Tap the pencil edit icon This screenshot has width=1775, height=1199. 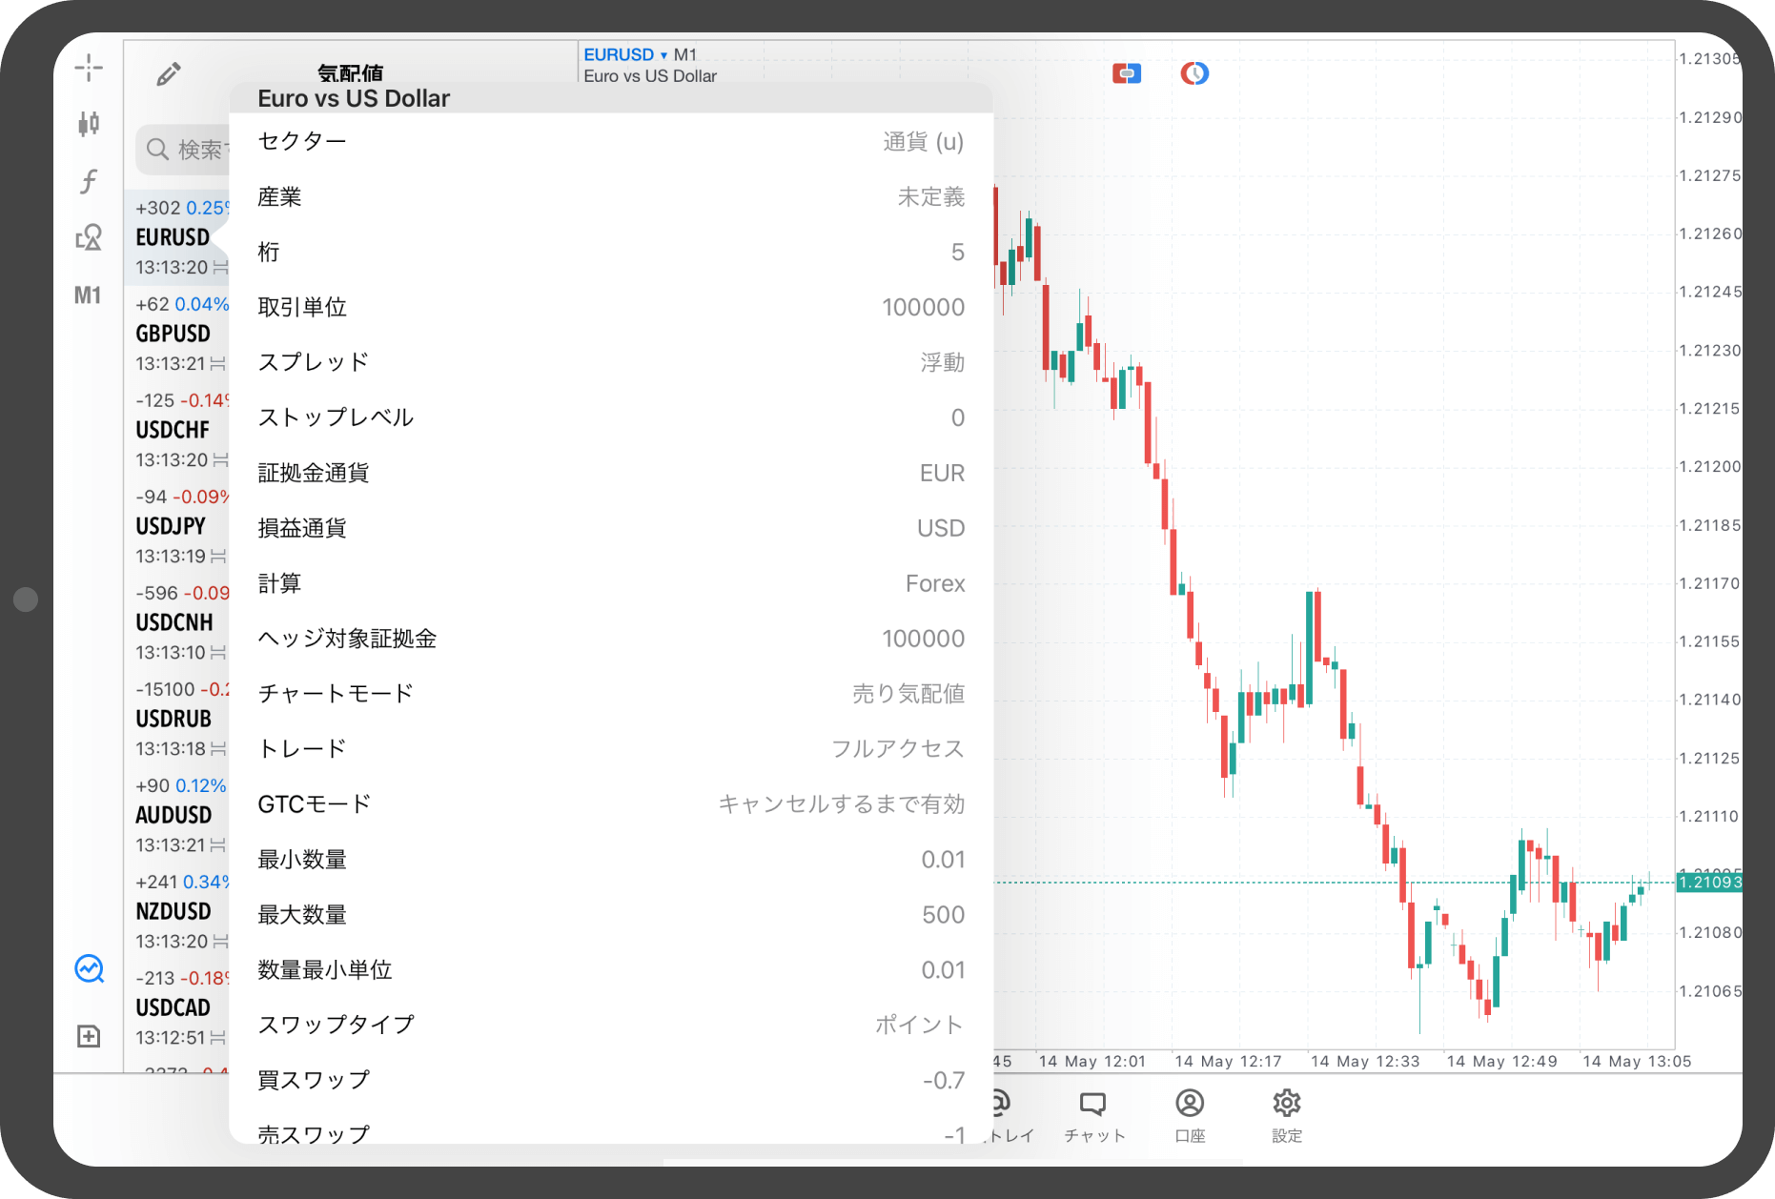pyautogui.click(x=169, y=73)
